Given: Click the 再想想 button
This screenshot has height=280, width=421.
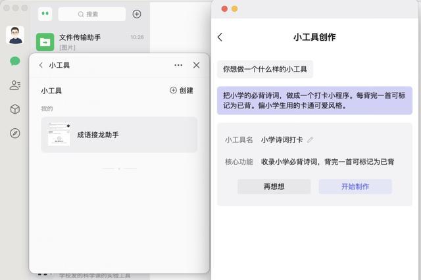Looking at the screenshot, I should [274, 187].
